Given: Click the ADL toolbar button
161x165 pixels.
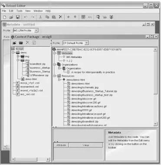Looking at the screenshot, I should pos(90,17).
